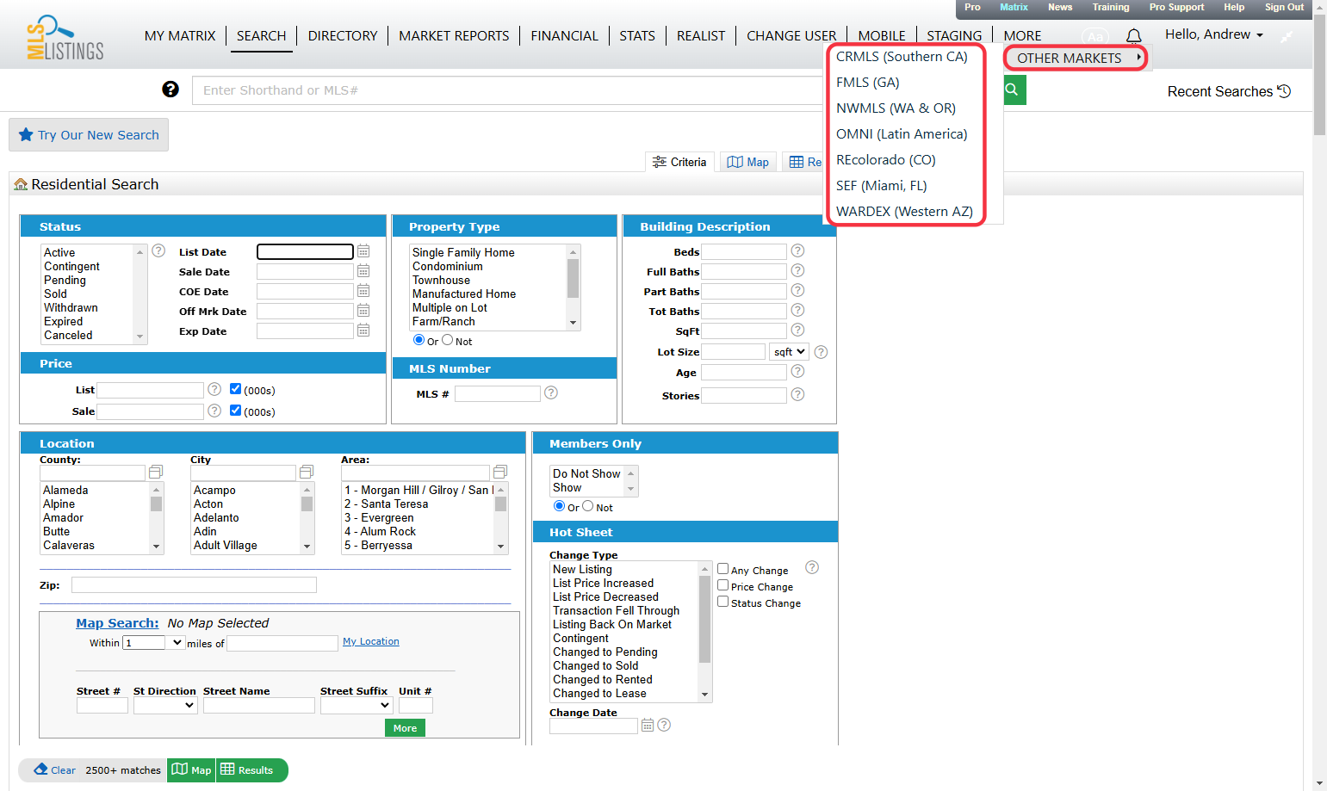Click the green More button
Viewport: 1327px width, 791px height.
pos(405,728)
